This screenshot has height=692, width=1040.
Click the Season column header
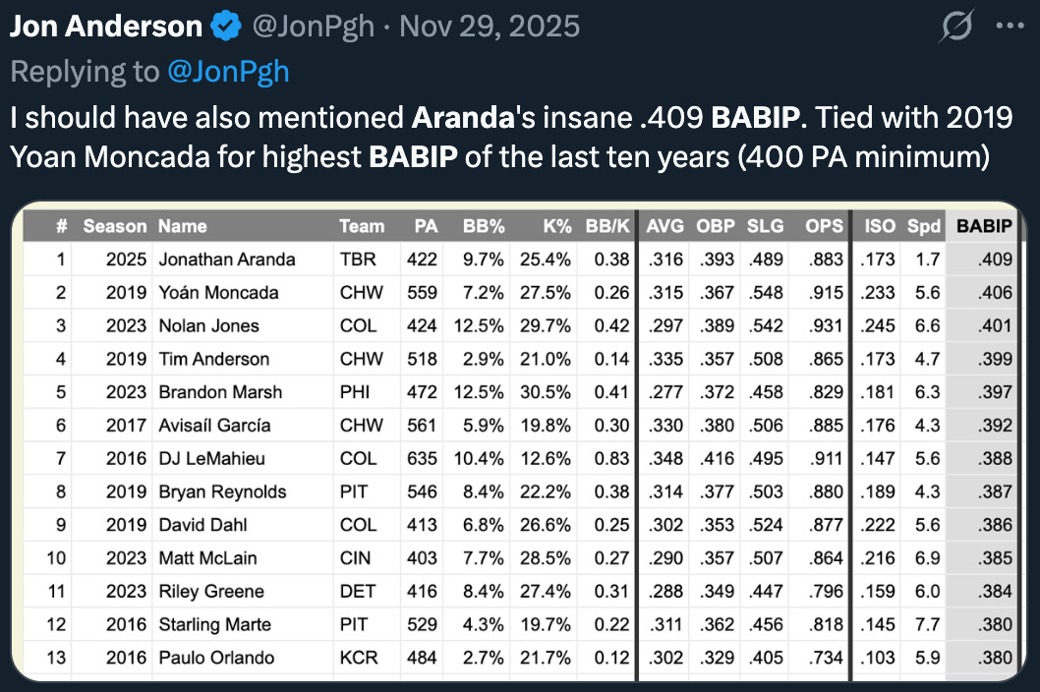115,226
